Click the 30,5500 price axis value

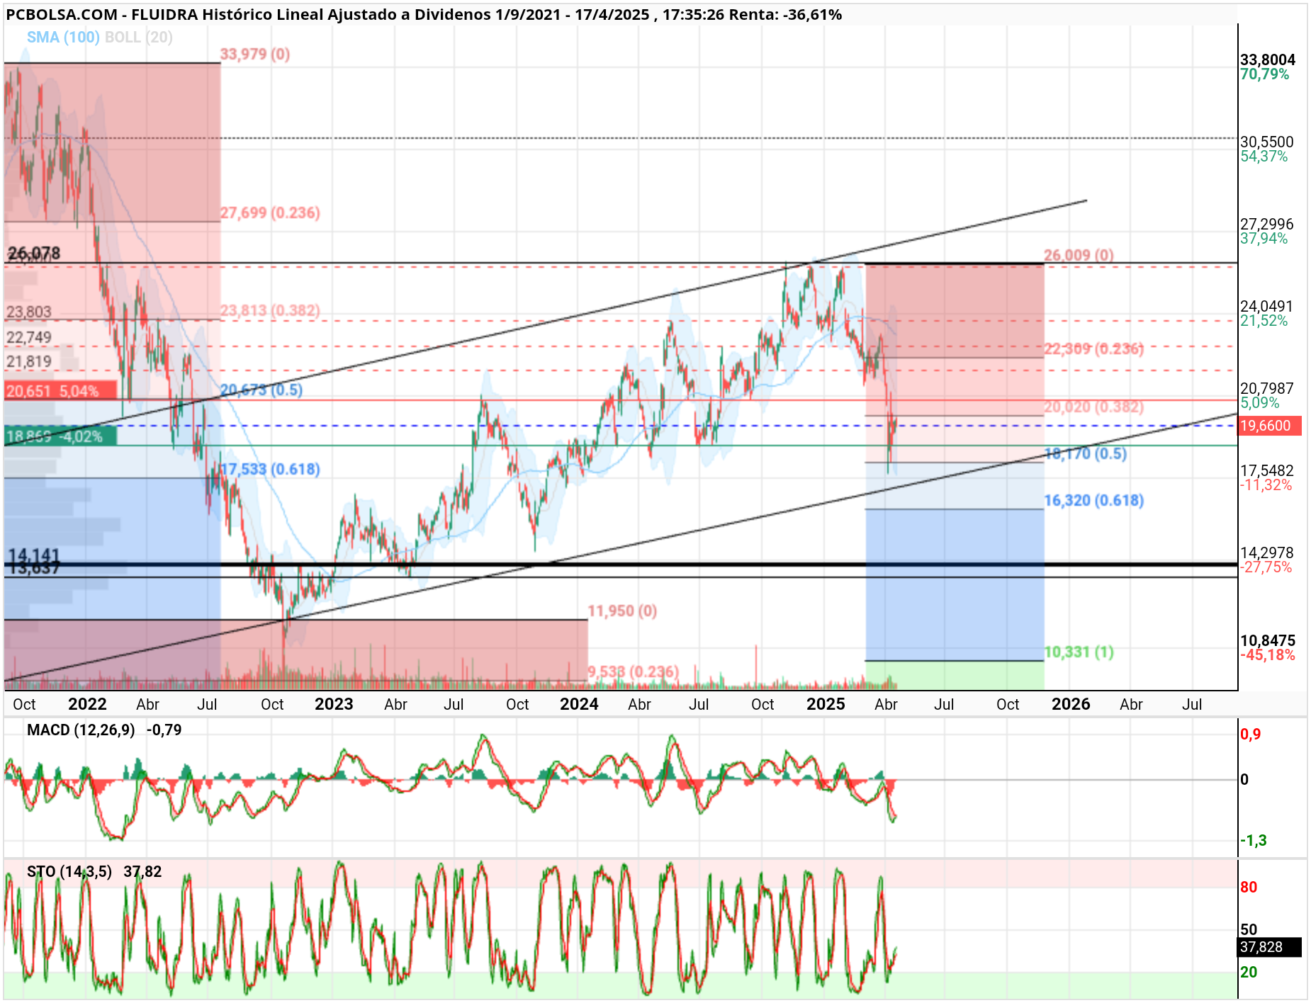pyautogui.click(x=1267, y=142)
